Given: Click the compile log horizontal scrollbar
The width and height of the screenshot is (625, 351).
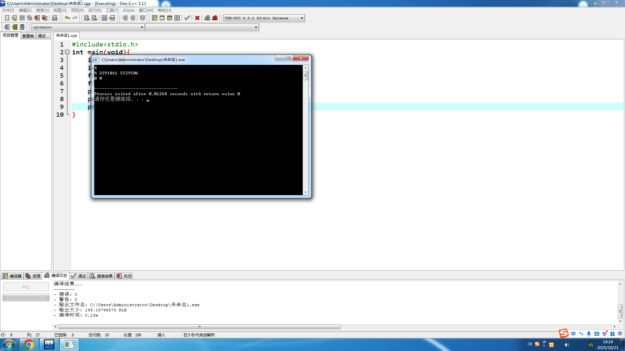Looking at the screenshot, I should pos(199,327).
